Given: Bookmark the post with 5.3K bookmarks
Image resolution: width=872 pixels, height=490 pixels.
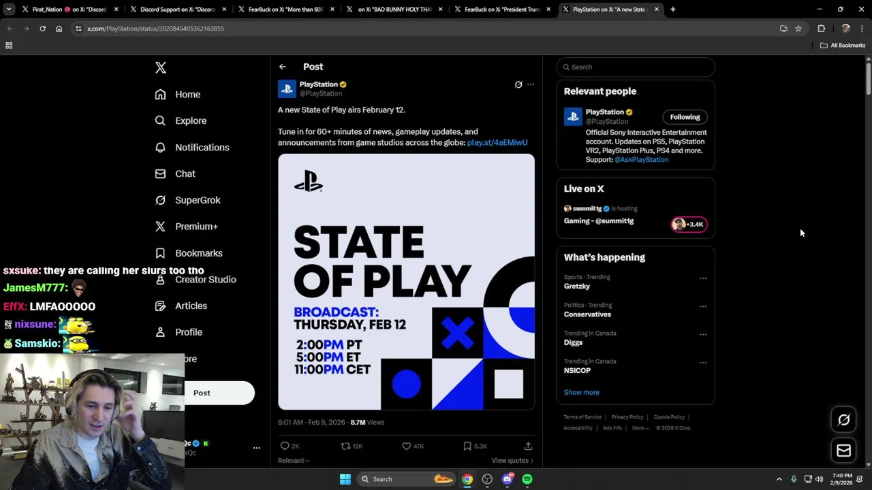Looking at the screenshot, I should click(x=467, y=446).
